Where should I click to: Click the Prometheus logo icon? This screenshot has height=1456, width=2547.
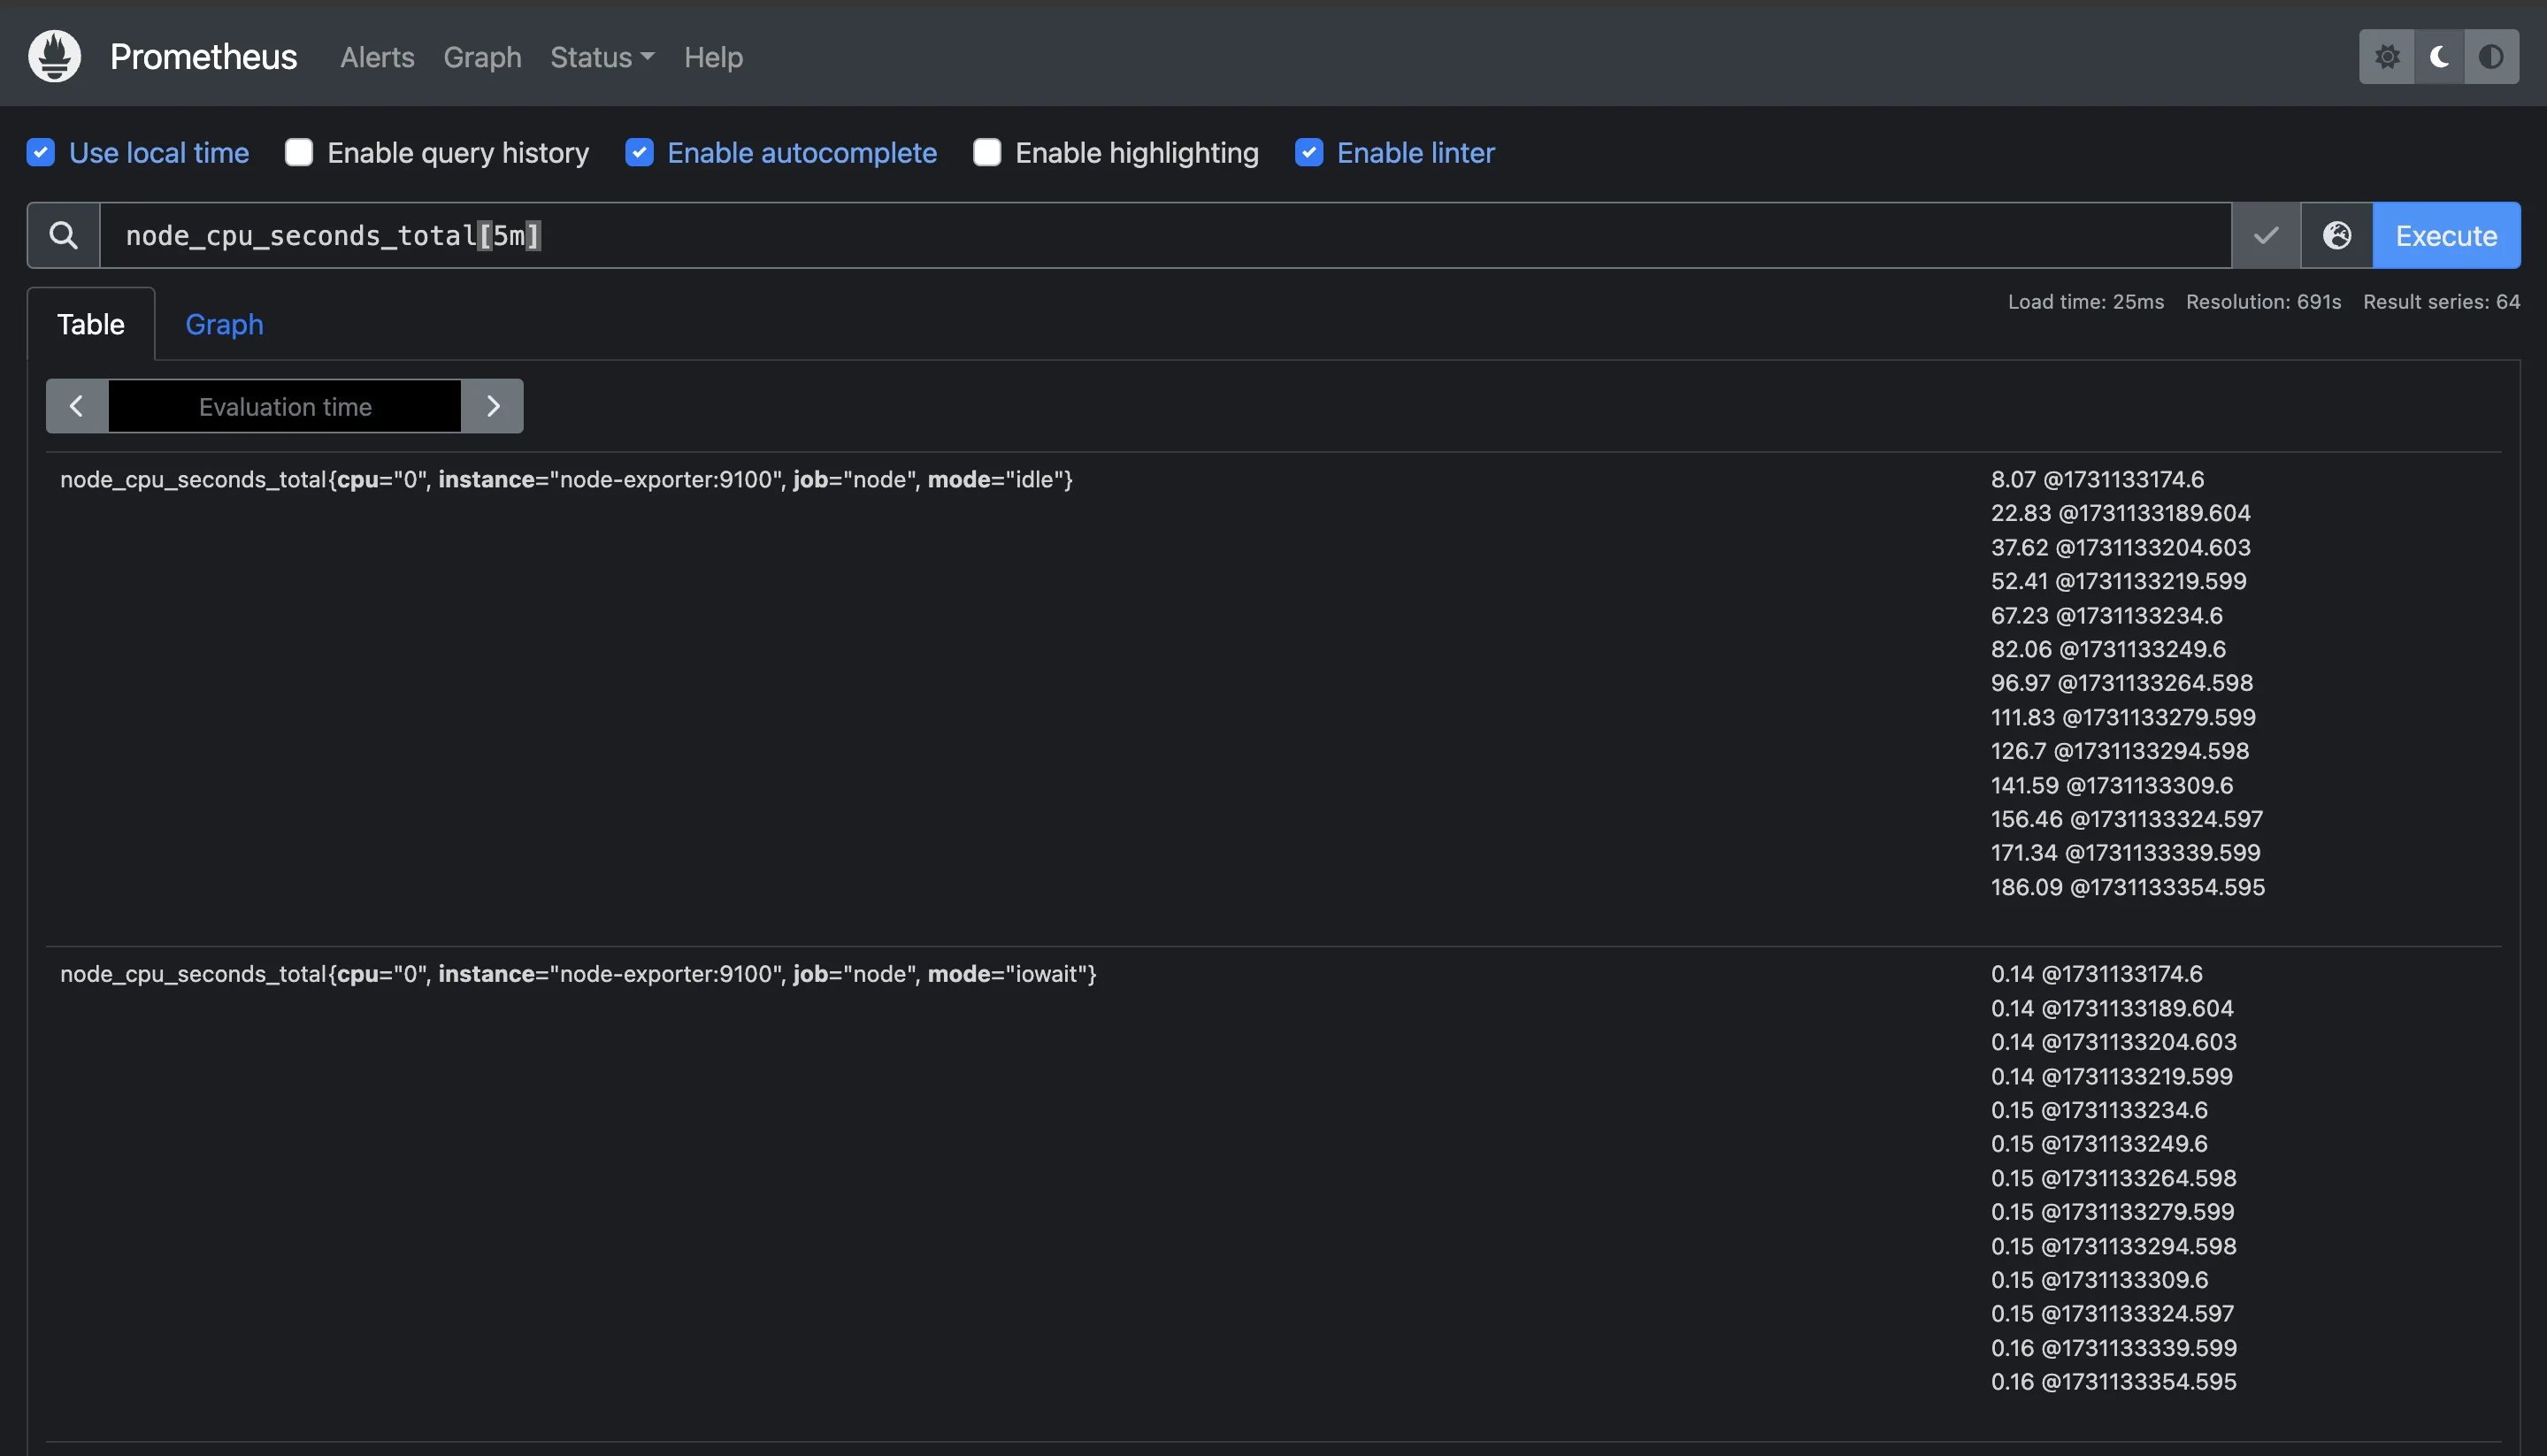(52, 54)
